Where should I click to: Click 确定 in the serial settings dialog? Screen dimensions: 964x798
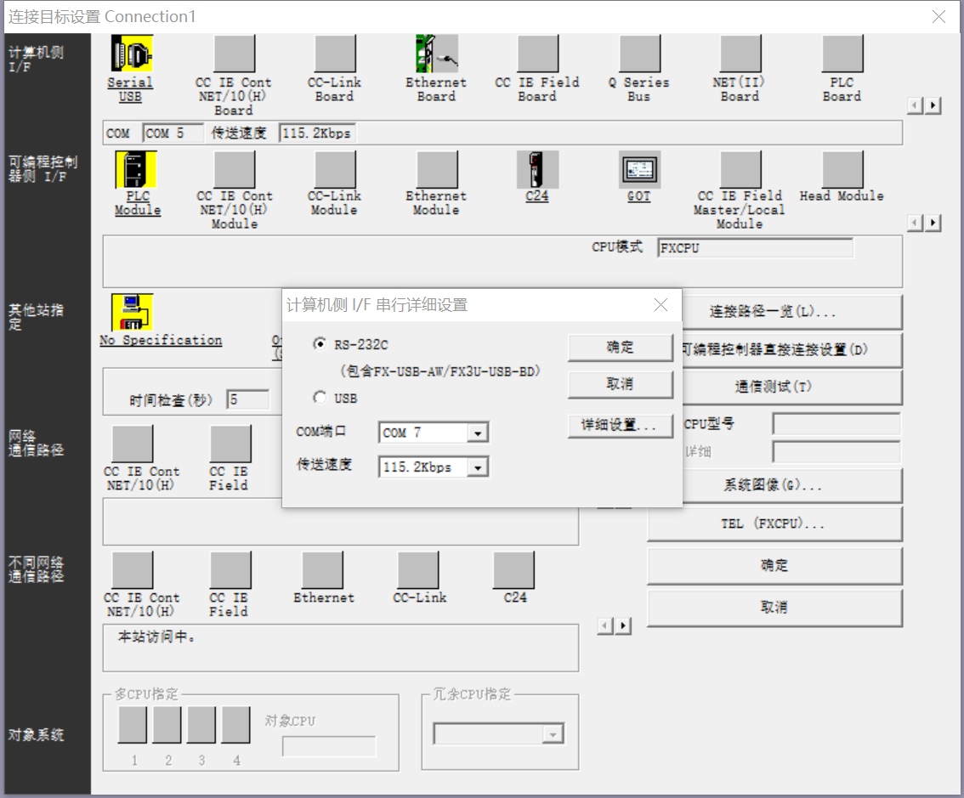(x=620, y=348)
